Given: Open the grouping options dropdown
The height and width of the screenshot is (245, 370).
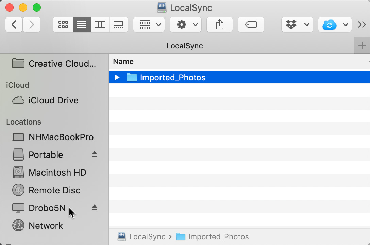Looking at the screenshot, I should coord(149,24).
